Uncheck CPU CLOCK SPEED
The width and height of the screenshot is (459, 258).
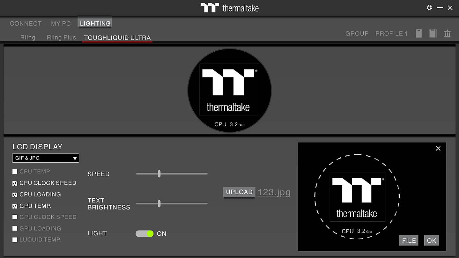tap(15, 183)
